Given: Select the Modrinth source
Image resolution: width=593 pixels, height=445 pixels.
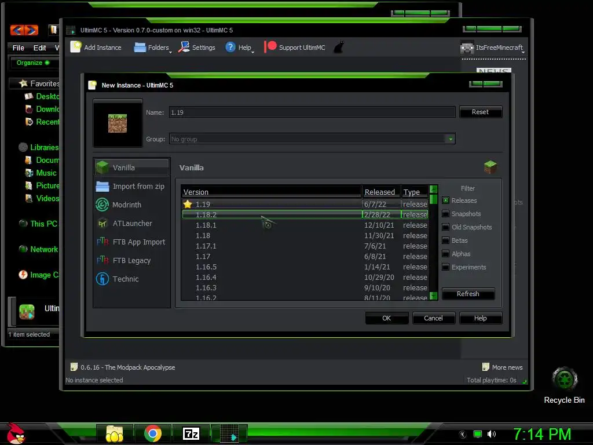Looking at the screenshot, I should pos(131,205).
